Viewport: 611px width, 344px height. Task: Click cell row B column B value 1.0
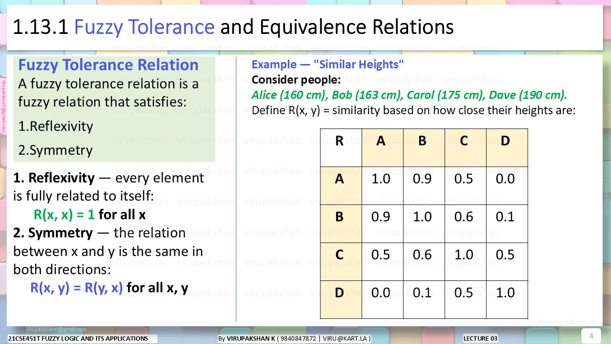pyautogui.click(x=424, y=224)
